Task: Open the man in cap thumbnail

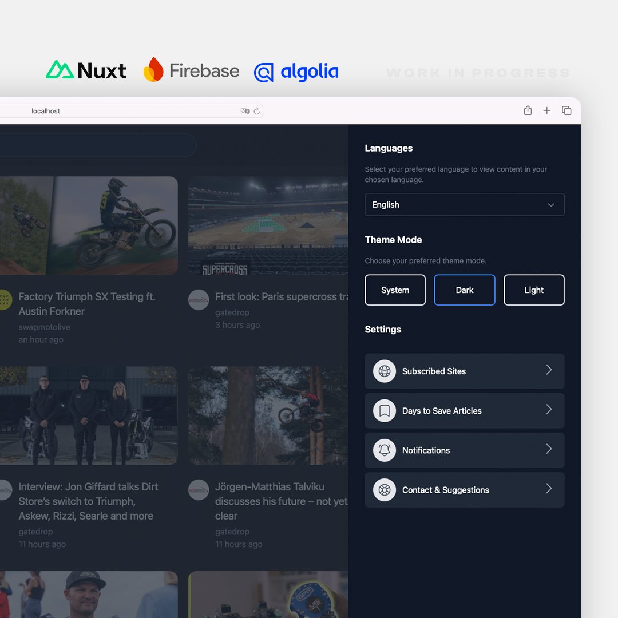Action: point(89,595)
